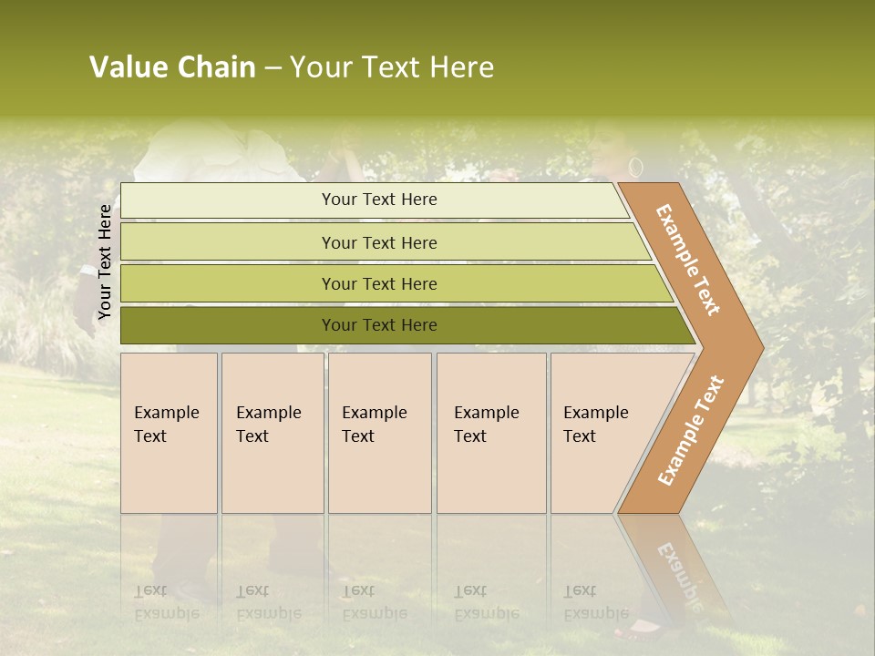Select the third "Your Text Here" bar
The image size is (875, 656).
click(378, 283)
